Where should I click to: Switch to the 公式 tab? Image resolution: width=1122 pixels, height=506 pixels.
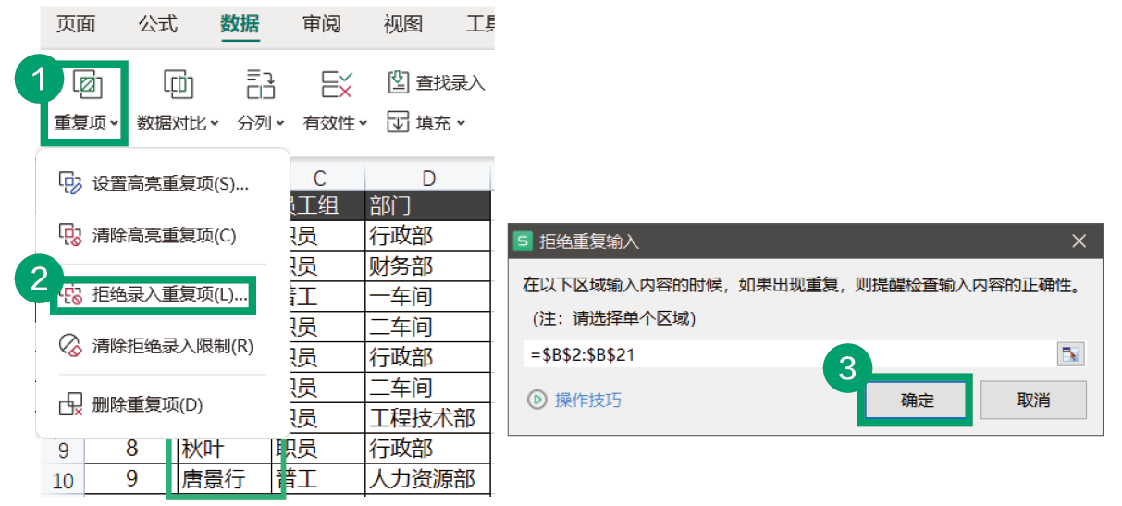[157, 24]
